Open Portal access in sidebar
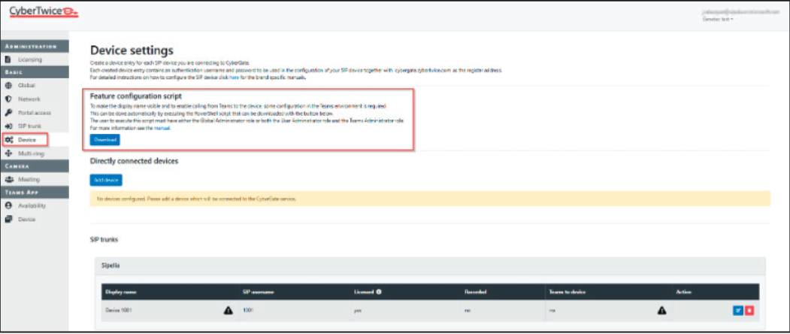 coord(35,113)
